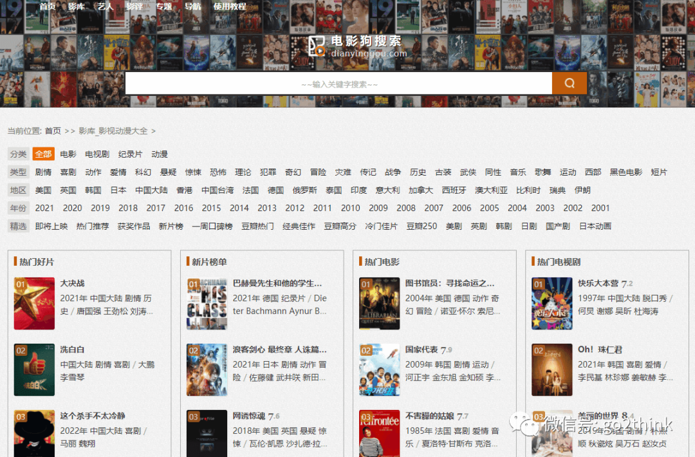The image size is (695, 457).
Task: Filter by genre 黑色电影
Action: 626,172
